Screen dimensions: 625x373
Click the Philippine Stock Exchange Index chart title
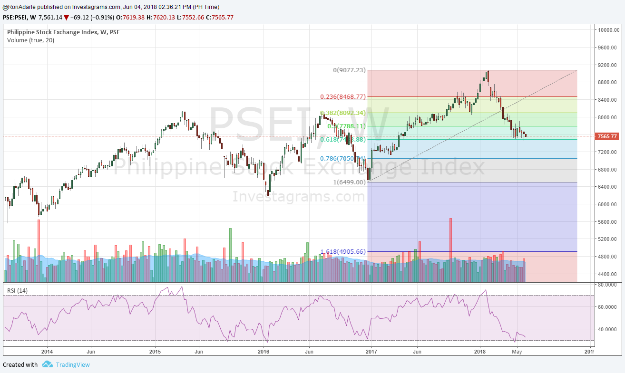(63, 32)
